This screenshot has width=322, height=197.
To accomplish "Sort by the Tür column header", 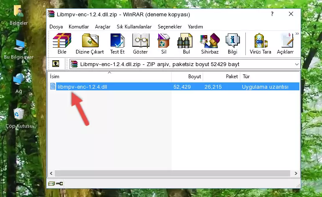I will [270, 77].
